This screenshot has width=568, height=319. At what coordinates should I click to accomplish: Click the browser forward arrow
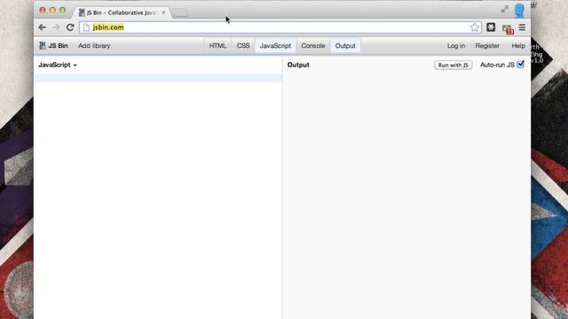56,27
